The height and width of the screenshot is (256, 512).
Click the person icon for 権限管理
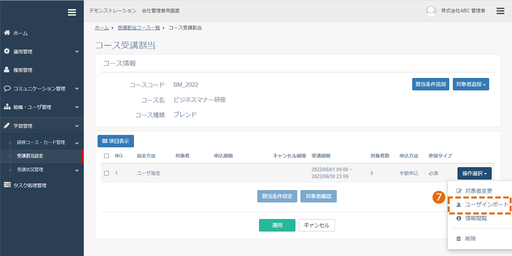pyautogui.click(x=7, y=70)
